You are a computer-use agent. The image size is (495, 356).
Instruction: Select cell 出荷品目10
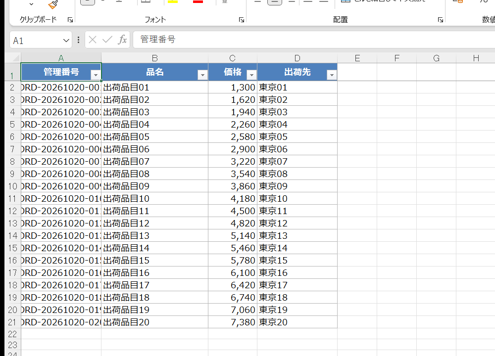(x=154, y=199)
